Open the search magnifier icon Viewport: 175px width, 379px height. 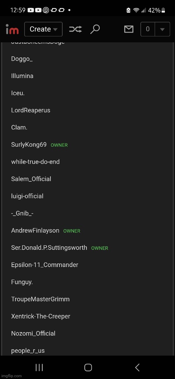pos(95,29)
